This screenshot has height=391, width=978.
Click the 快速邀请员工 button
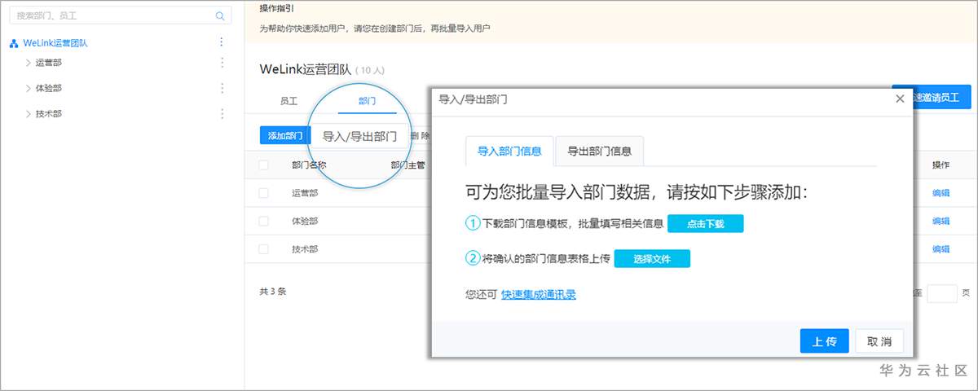(x=932, y=96)
